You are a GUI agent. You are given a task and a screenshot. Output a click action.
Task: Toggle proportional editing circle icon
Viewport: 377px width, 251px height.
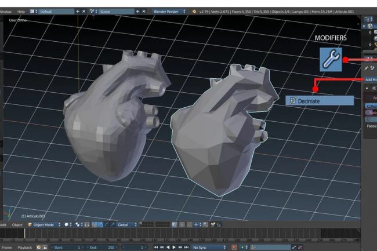182,225
